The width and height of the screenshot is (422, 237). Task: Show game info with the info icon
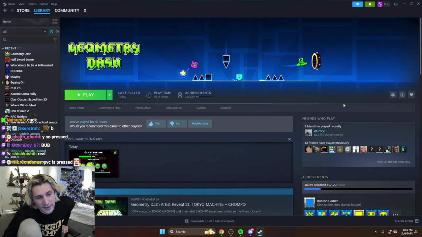[x=402, y=95]
